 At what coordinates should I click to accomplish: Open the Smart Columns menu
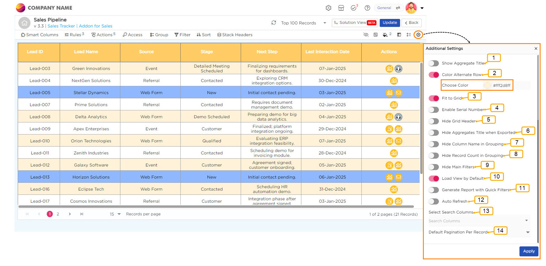click(40, 35)
